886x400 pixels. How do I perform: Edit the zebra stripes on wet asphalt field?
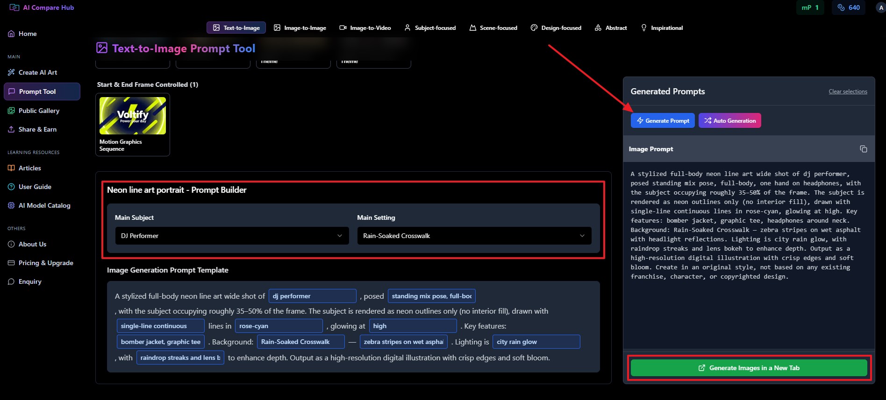(404, 342)
